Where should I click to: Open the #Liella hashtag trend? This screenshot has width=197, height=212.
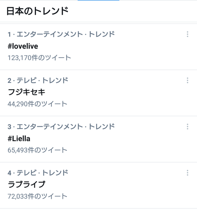[x=19, y=139]
